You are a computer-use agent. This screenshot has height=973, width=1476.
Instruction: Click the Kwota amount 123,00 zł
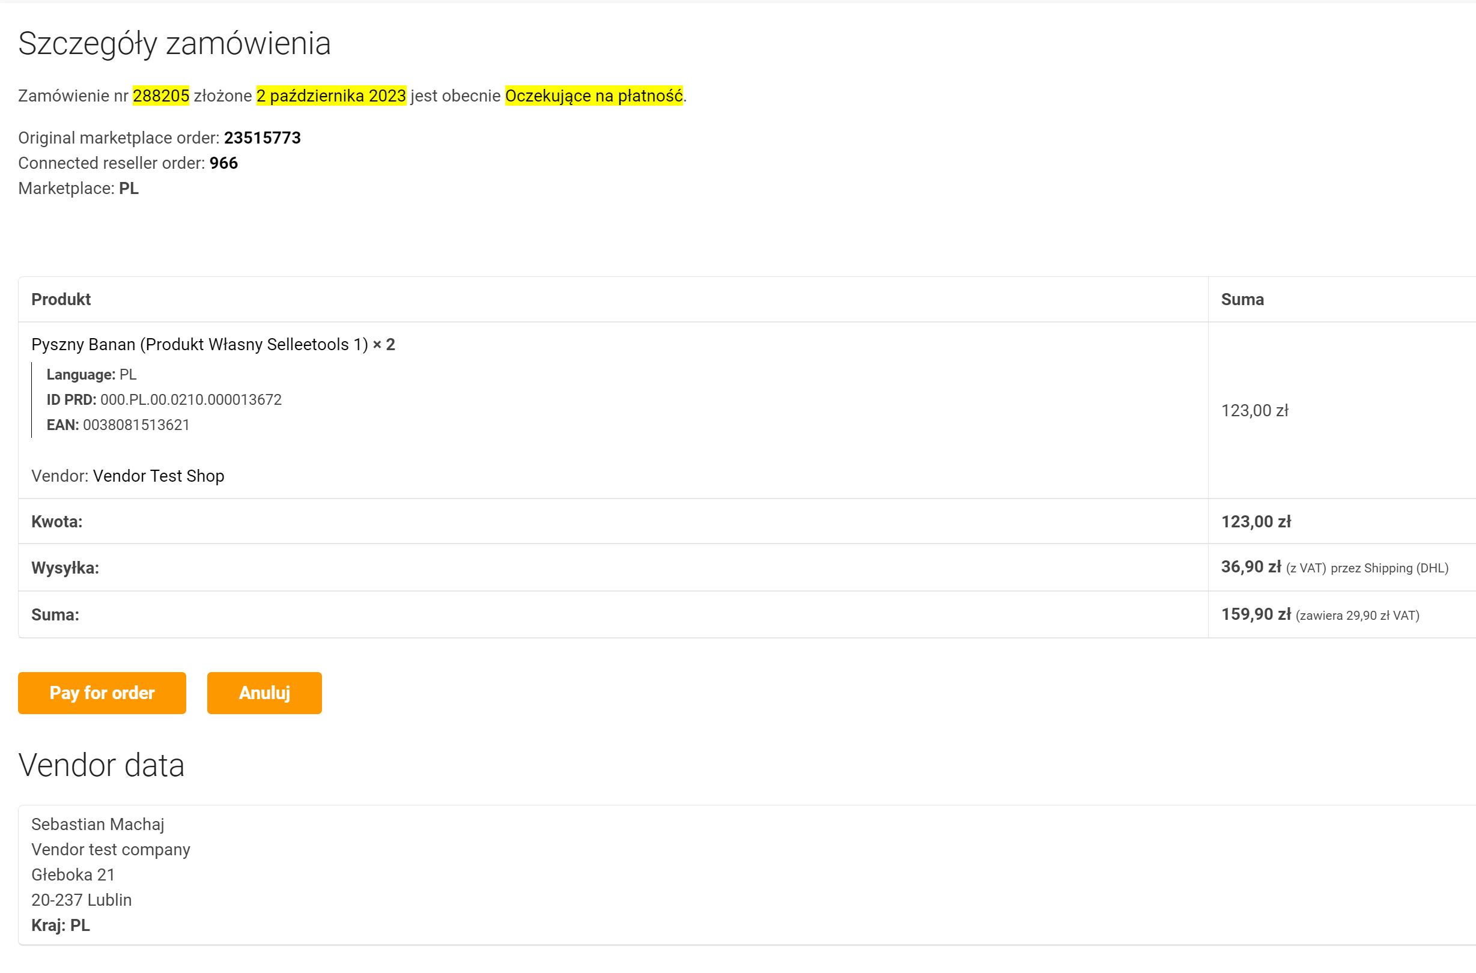click(1256, 522)
